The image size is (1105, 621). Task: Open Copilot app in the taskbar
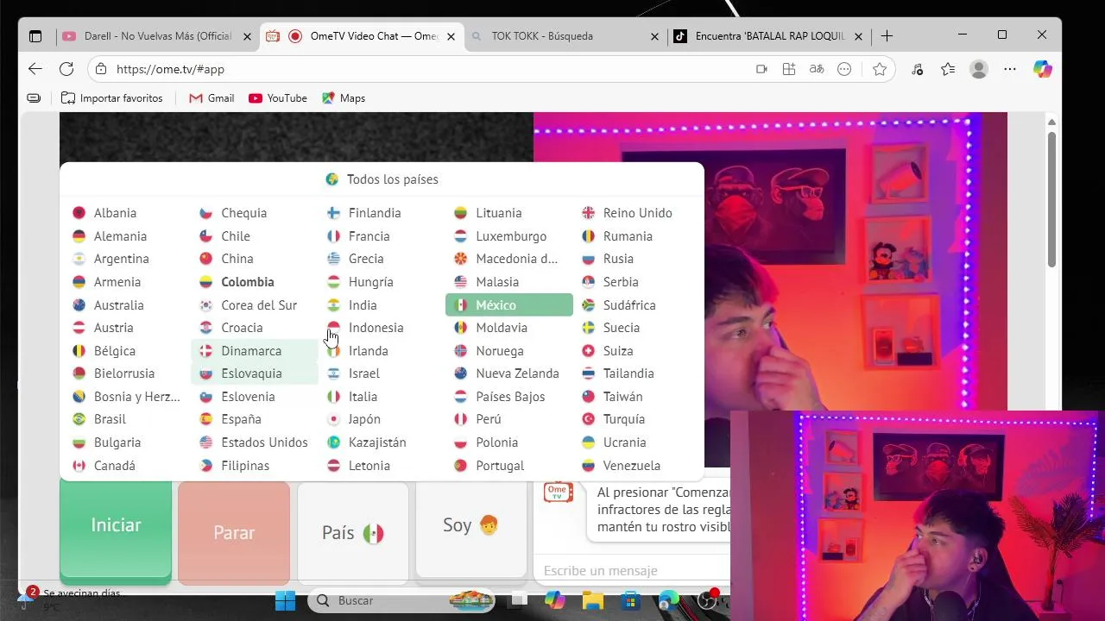pyautogui.click(x=554, y=600)
